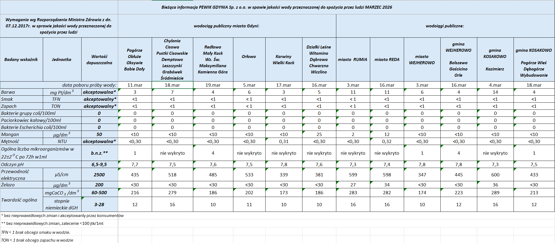Select the "Jednostka" column header cell

(x=62, y=60)
